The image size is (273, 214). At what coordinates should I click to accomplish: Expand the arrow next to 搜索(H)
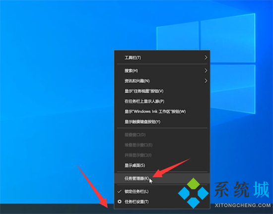coord(206,70)
